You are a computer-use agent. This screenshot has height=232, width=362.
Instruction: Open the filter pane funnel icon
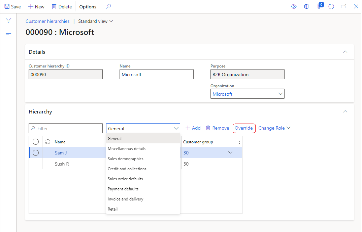[x=8, y=20]
